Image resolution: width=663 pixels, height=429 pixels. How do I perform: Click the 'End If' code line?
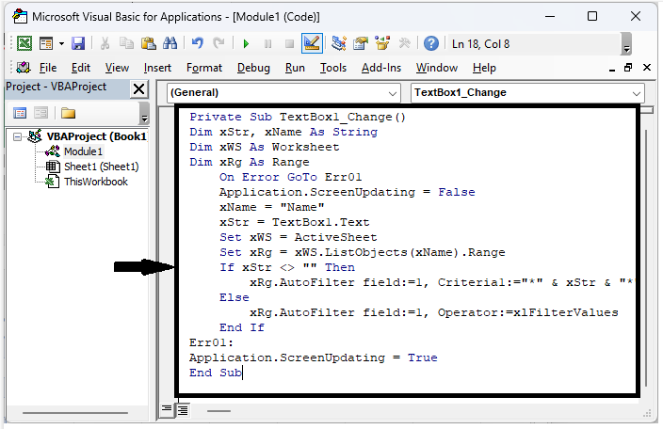[241, 327]
